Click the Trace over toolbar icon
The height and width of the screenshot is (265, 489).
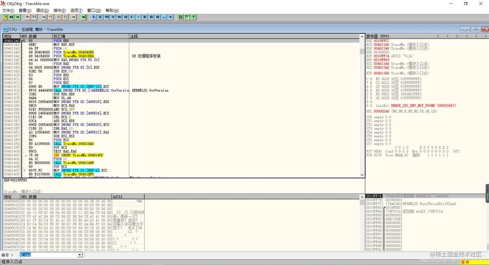[66, 17]
